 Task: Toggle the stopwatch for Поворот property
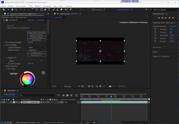[155, 38]
